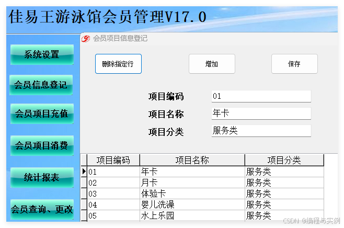Focus the 项目名称 input field
This screenshot has width=344, height=228.
click(x=261, y=113)
